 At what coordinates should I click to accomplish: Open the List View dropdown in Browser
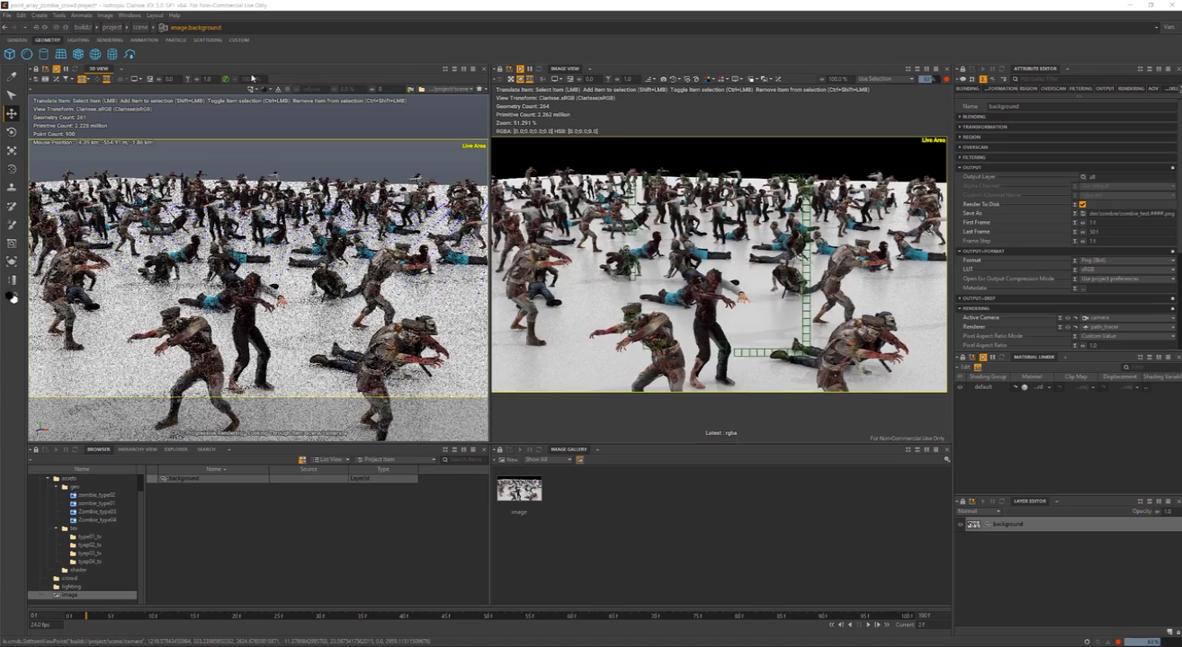pyautogui.click(x=330, y=459)
